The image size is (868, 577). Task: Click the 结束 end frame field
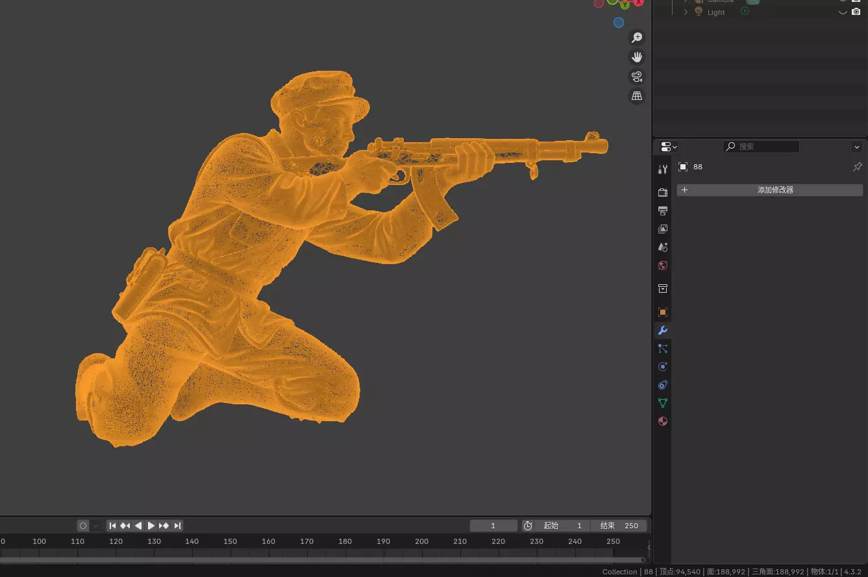point(619,526)
